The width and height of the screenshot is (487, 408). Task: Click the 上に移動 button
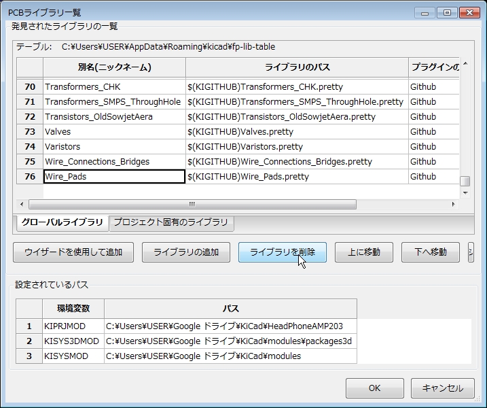point(363,252)
